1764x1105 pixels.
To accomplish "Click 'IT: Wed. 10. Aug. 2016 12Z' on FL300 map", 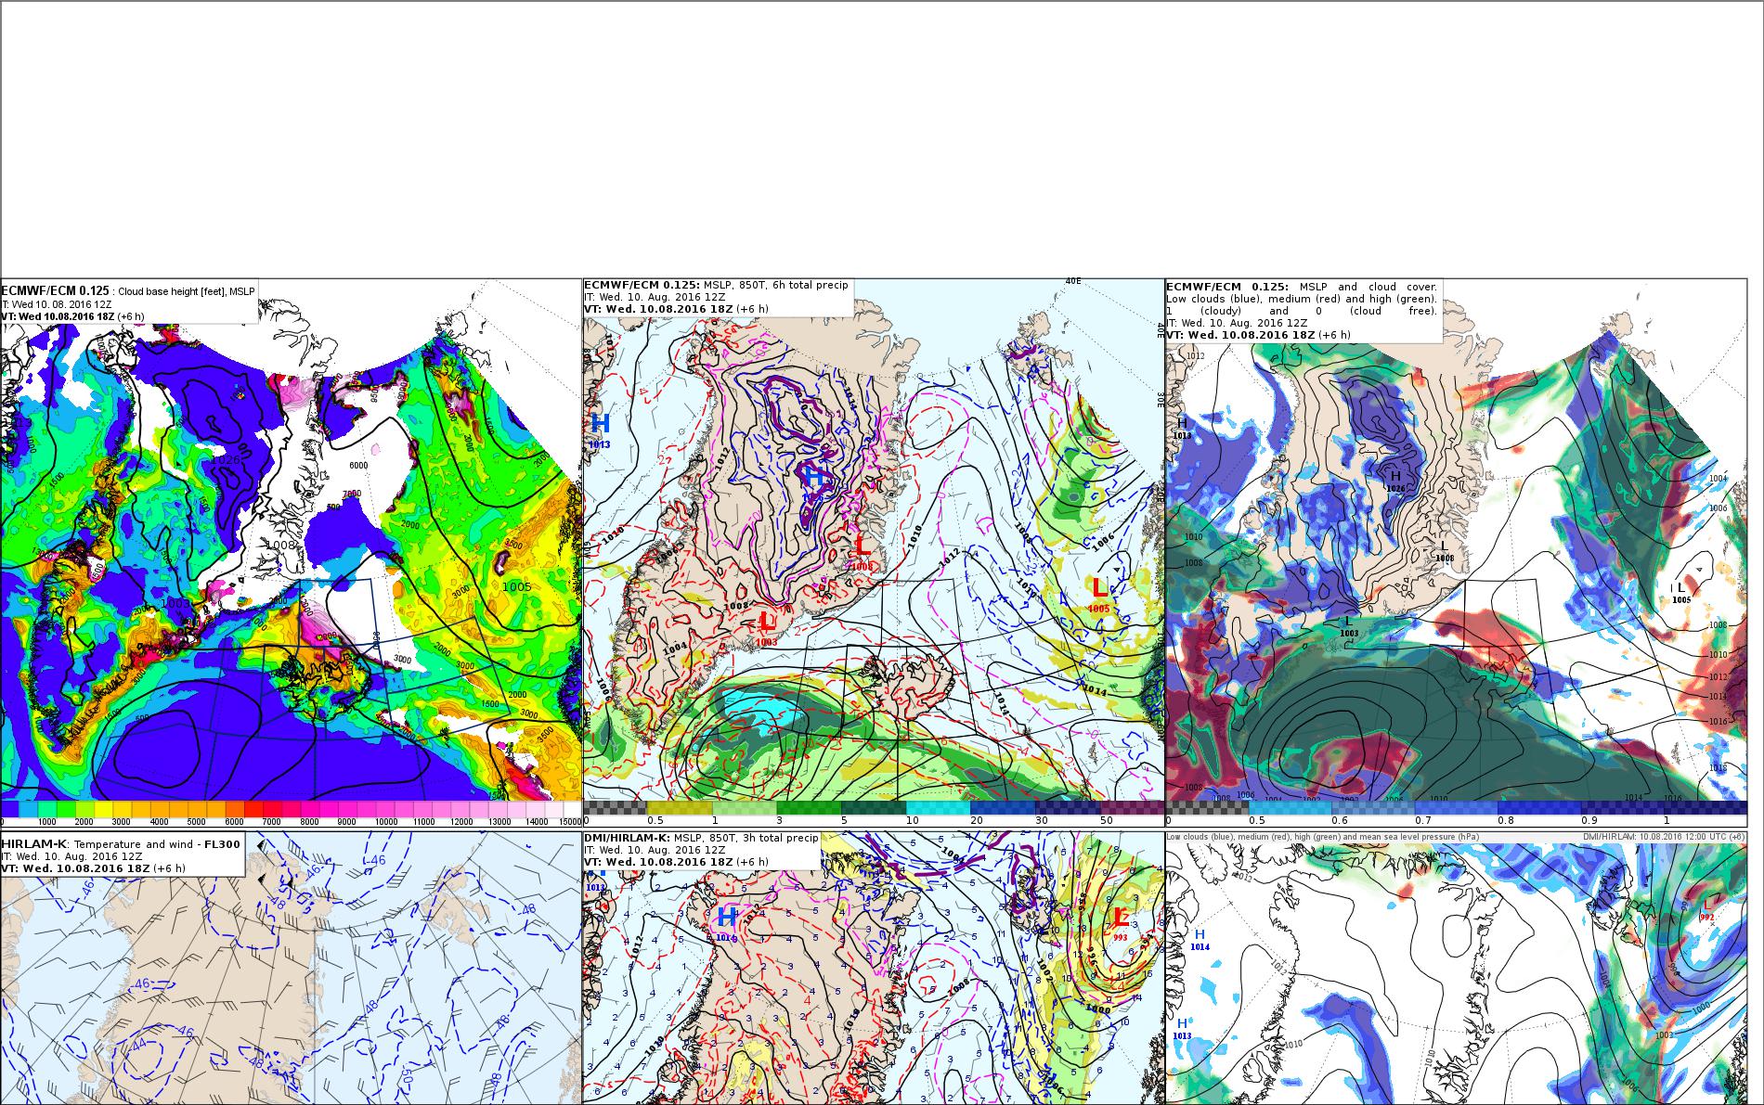I will [71, 856].
